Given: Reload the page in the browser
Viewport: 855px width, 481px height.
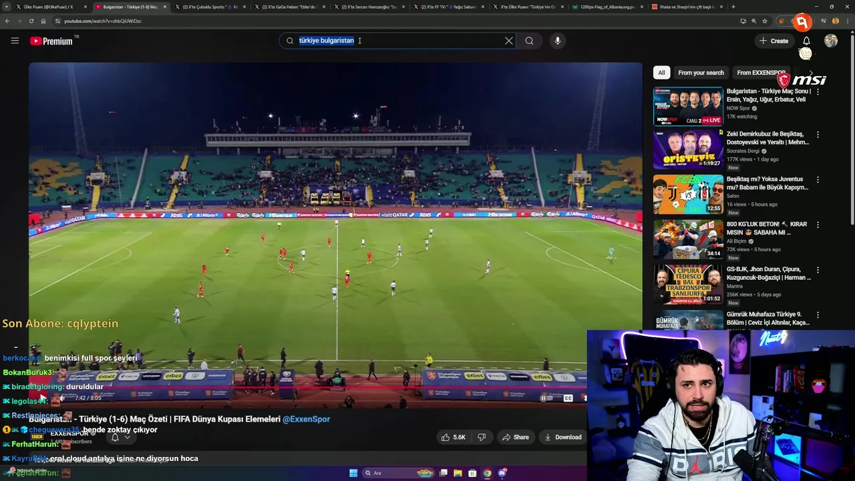Looking at the screenshot, I should (x=31, y=21).
